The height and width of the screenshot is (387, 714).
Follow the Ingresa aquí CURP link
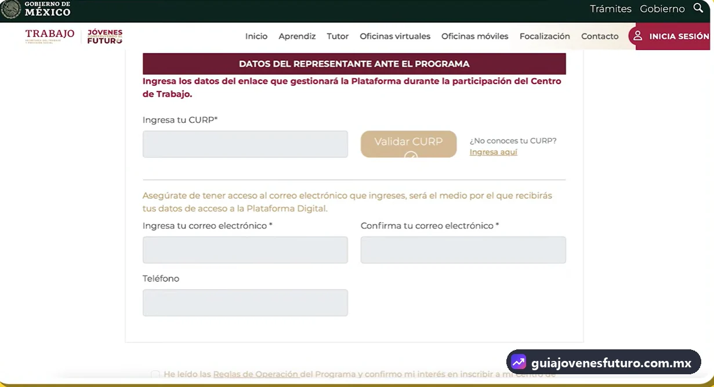coord(494,152)
